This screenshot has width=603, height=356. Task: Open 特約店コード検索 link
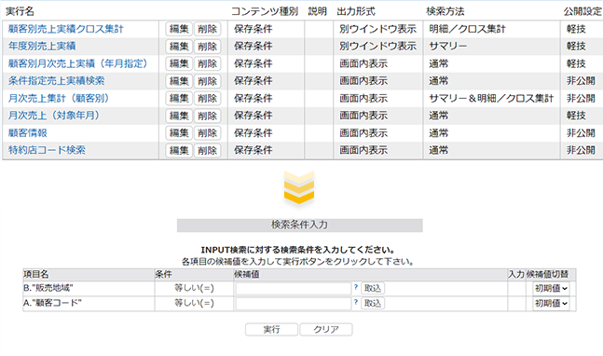coord(47,150)
